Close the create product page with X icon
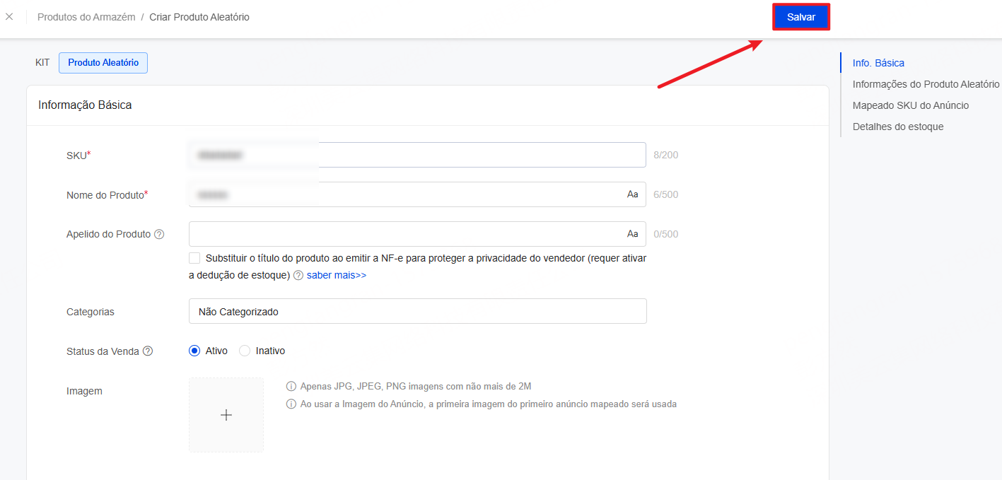The height and width of the screenshot is (480, 1002). 9,16
